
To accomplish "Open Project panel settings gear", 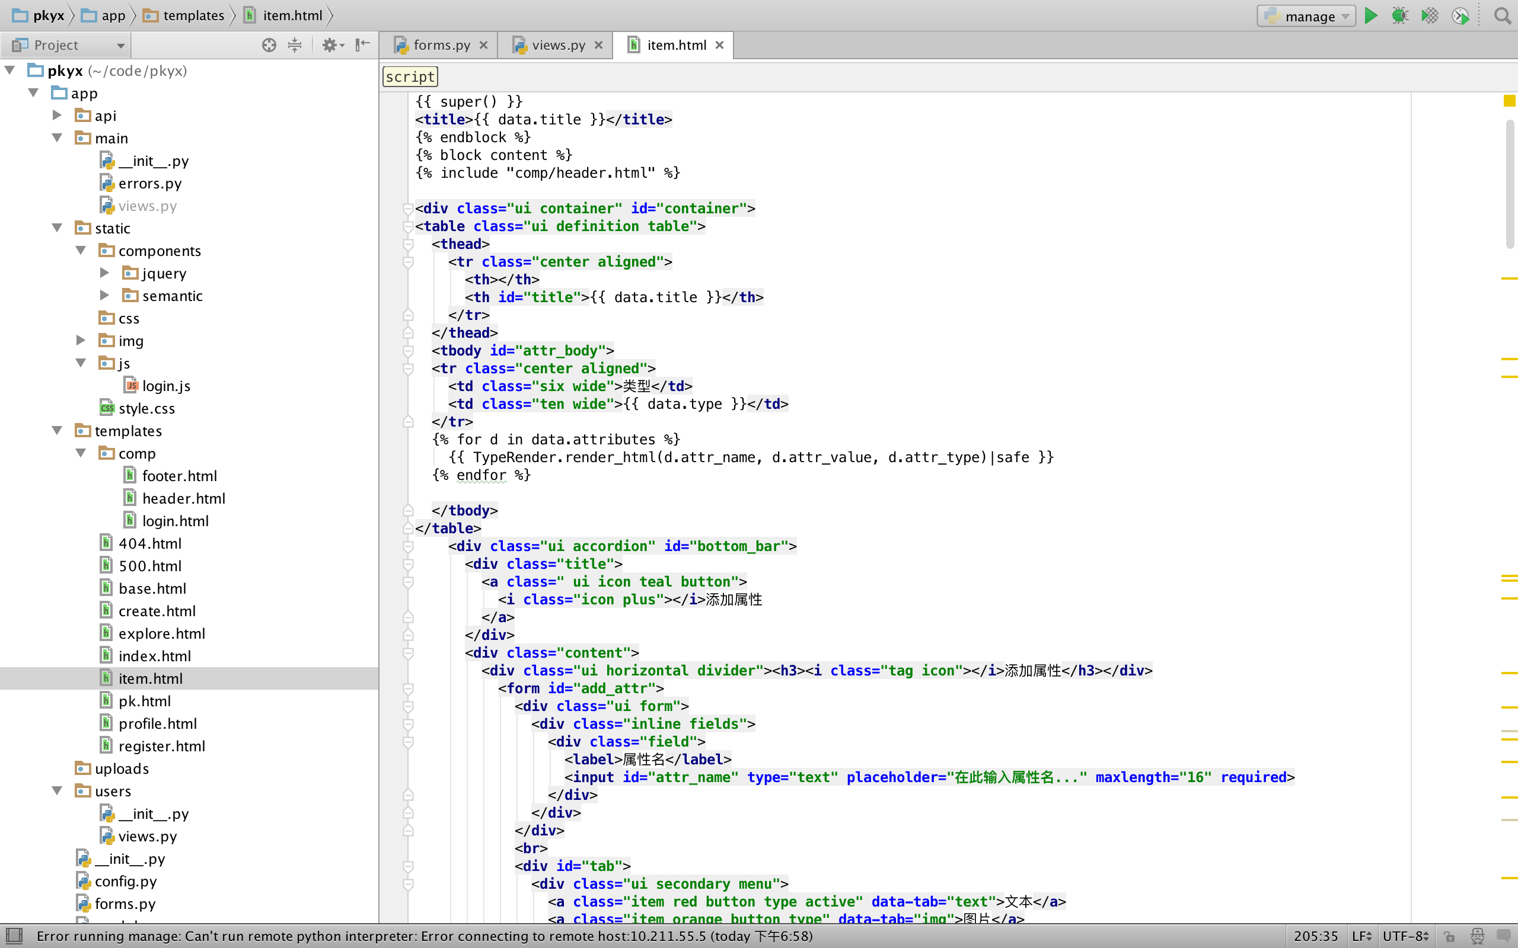I will [x=330, y=45].
